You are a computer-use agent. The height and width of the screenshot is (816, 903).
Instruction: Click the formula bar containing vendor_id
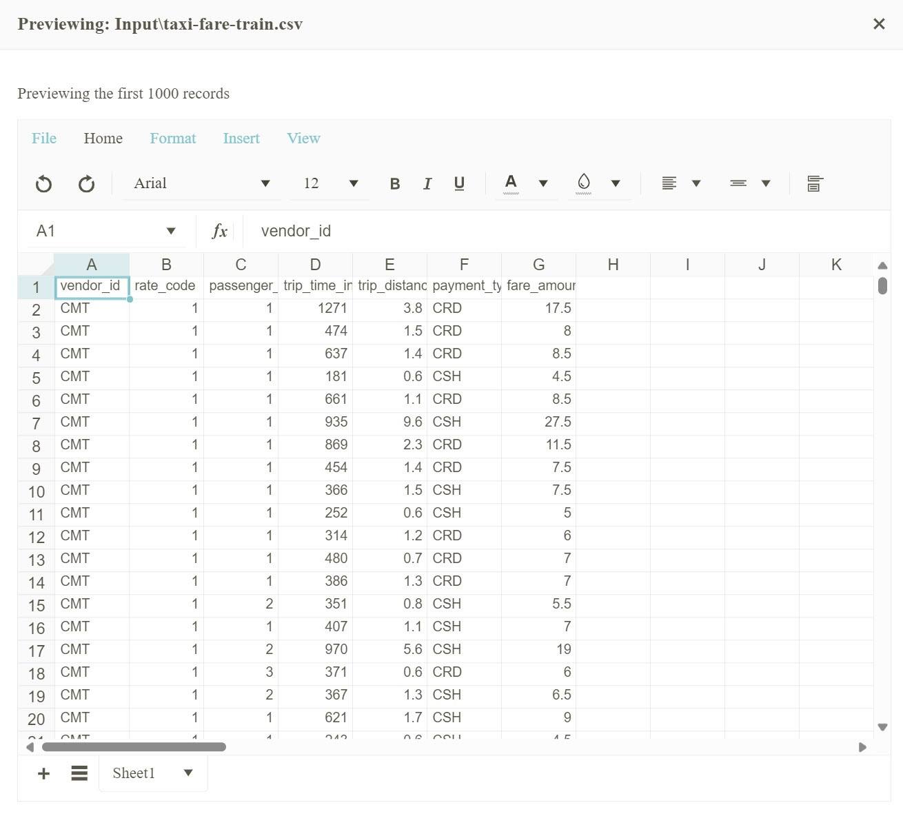pyautogui.click(x=565, y=231)
